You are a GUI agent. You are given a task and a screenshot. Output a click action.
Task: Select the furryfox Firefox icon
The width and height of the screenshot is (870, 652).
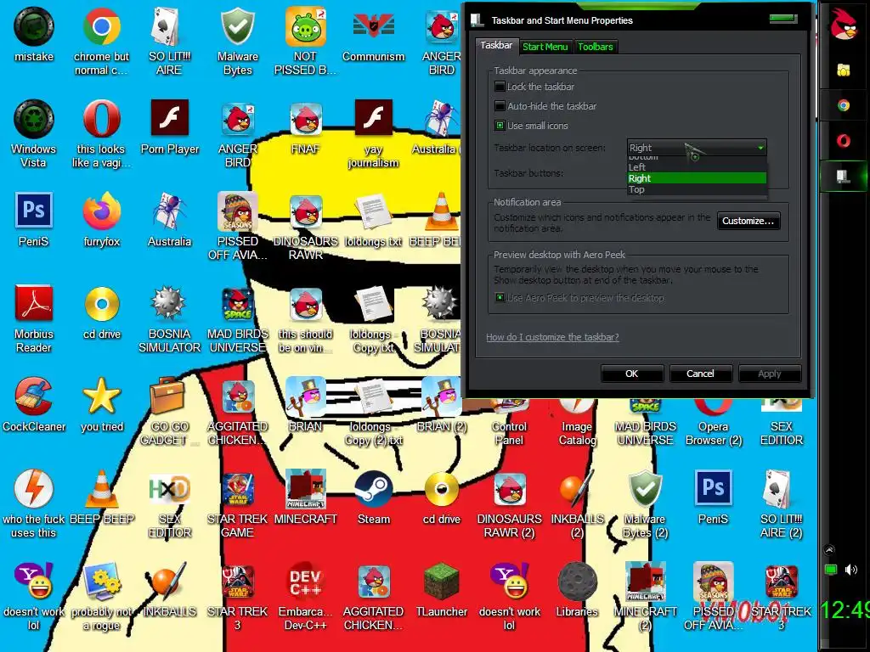tap(102, 211)
